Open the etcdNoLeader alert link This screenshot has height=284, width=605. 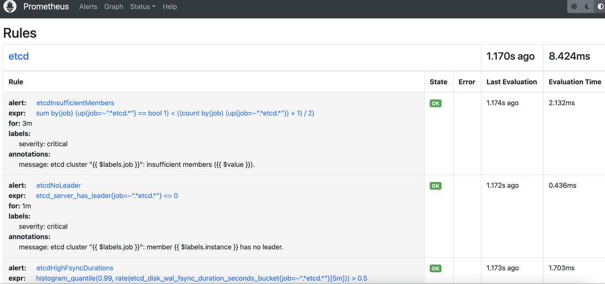[59, 185]
